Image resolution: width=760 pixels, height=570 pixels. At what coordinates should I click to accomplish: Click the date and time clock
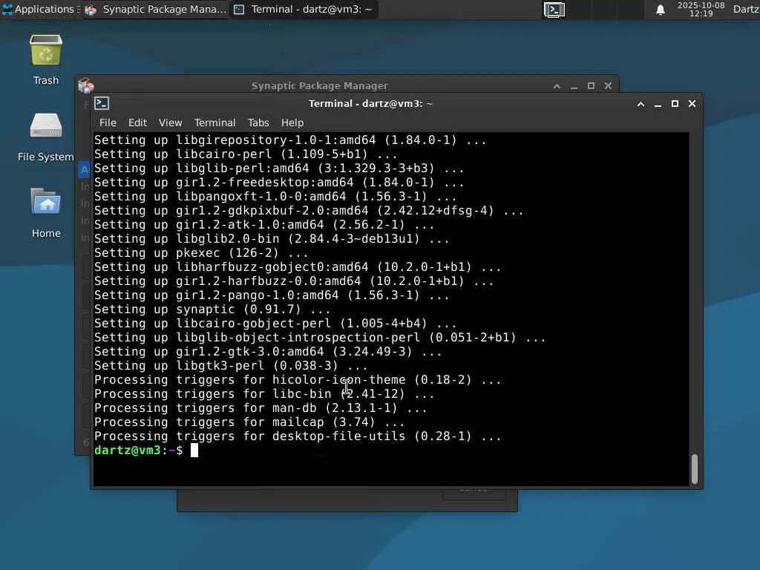701,9
